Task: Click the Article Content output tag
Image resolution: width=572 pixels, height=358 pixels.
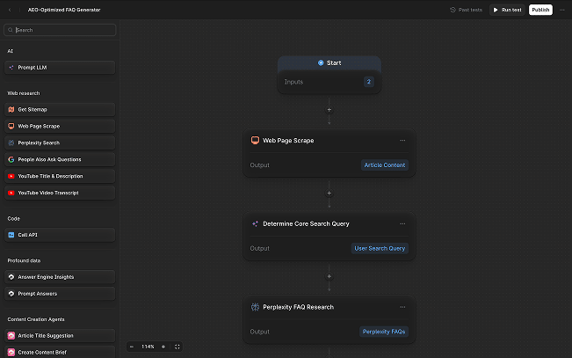Action: pyautogui.click(x=385, y=165)
